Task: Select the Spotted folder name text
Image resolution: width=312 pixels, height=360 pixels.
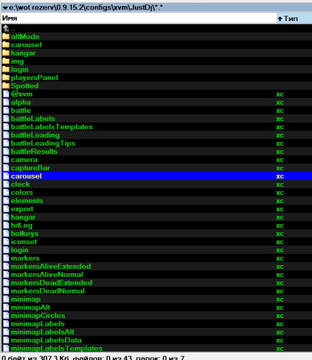Action: tap(25, 86)
